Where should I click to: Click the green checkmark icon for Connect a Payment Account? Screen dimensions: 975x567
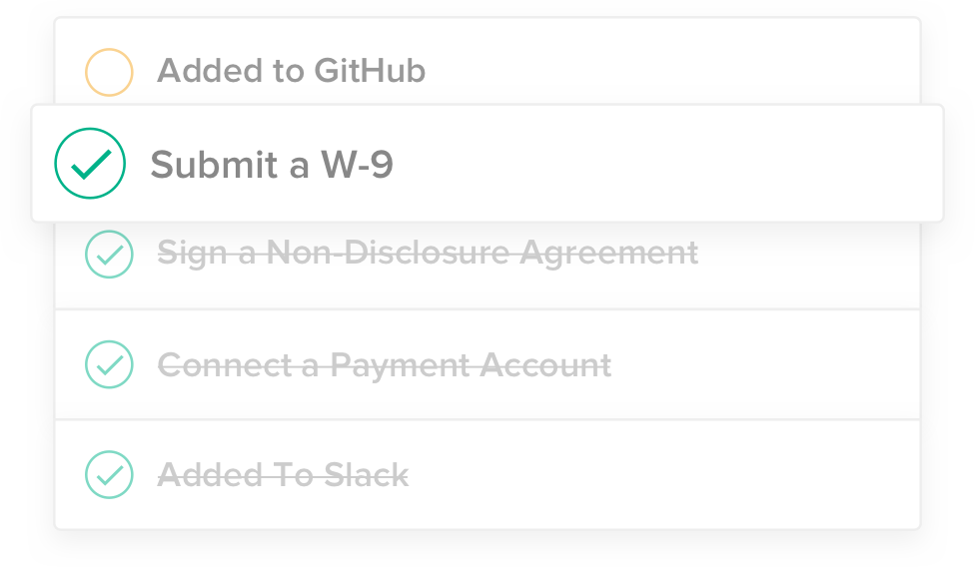(109, 364)
